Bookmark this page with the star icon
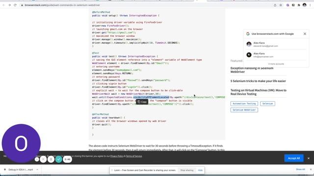 click(x=281, y=5)
